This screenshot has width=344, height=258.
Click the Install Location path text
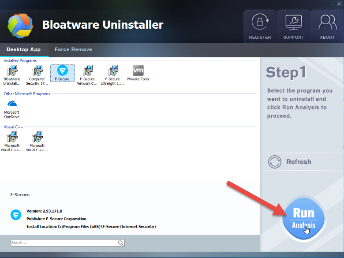pyautogui.click(x=91, y=227)
